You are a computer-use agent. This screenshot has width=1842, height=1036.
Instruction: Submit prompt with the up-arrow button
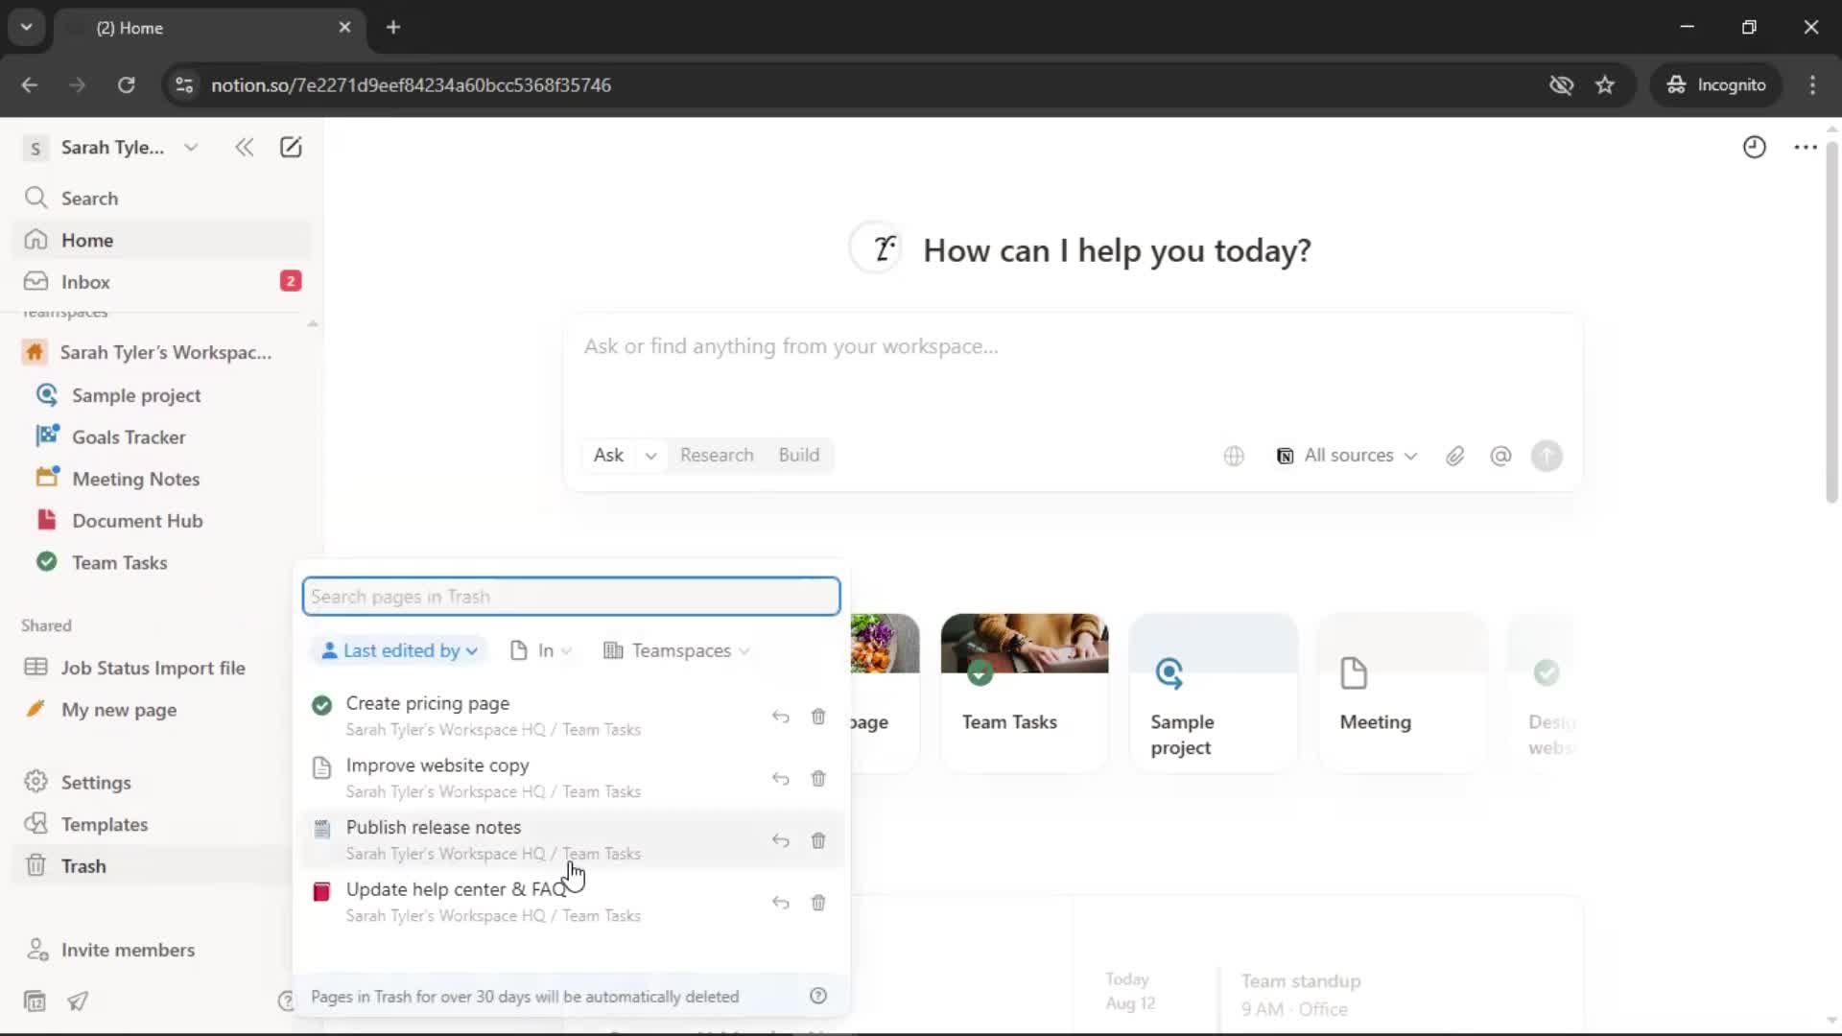tap(1547, 456)
